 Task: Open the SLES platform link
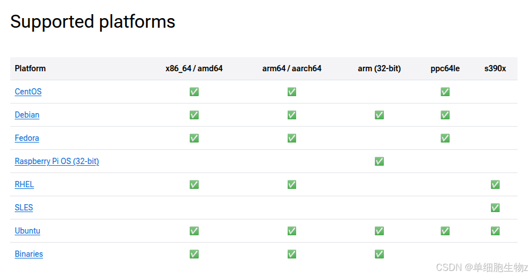pyautogui.click(x=24, y=208)
